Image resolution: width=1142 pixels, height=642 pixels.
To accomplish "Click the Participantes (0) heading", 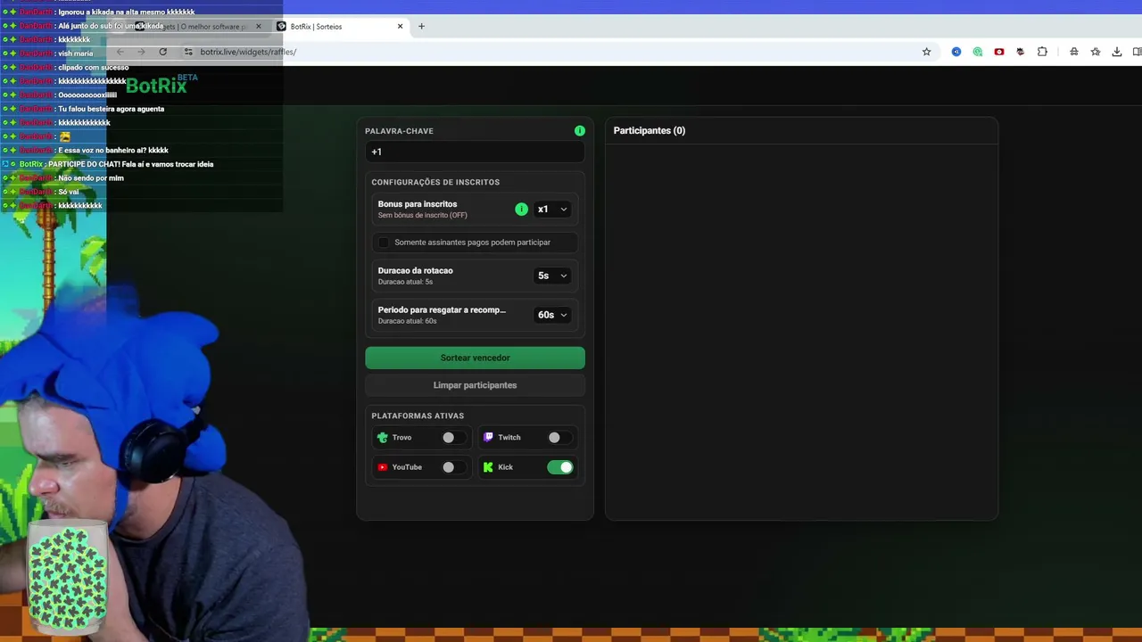I will pos(650,131).
